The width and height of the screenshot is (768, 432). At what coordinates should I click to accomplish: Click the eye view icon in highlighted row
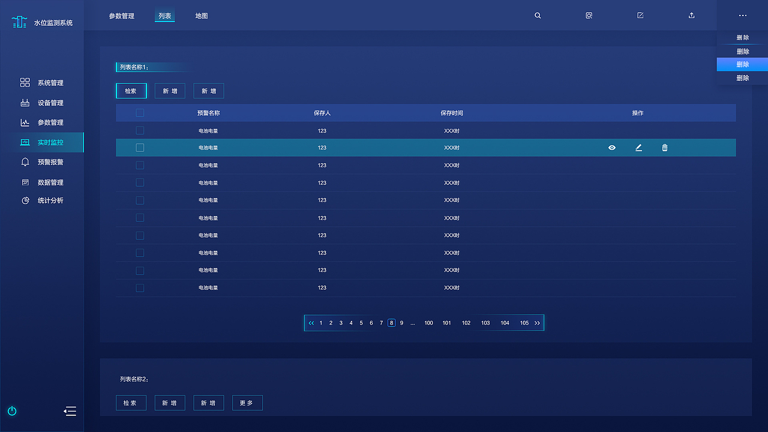point(612,148)
